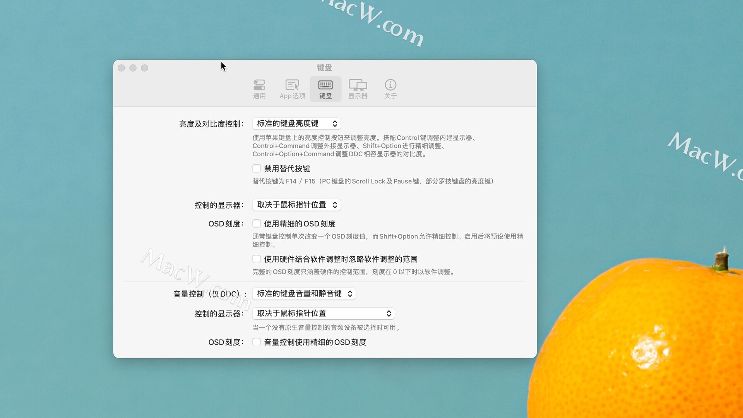Image resolution: width=743 pixels, height=418 pixels.
Task: Enable the 禁用替代按键 checkbox
Action: click(257, 168)
